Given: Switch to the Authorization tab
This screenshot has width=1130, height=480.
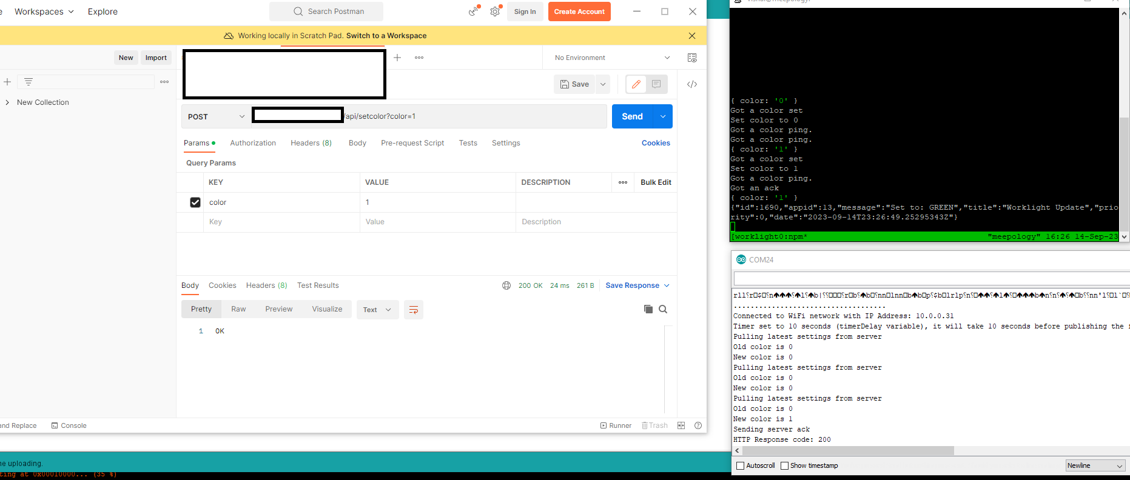Looking at the screenshot, I should coord(253,143).
